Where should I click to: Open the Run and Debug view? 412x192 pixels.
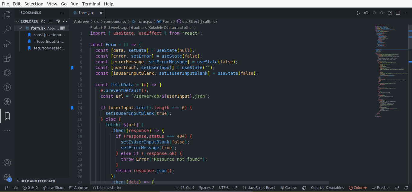pyautogui.click(x=7, y=44)
